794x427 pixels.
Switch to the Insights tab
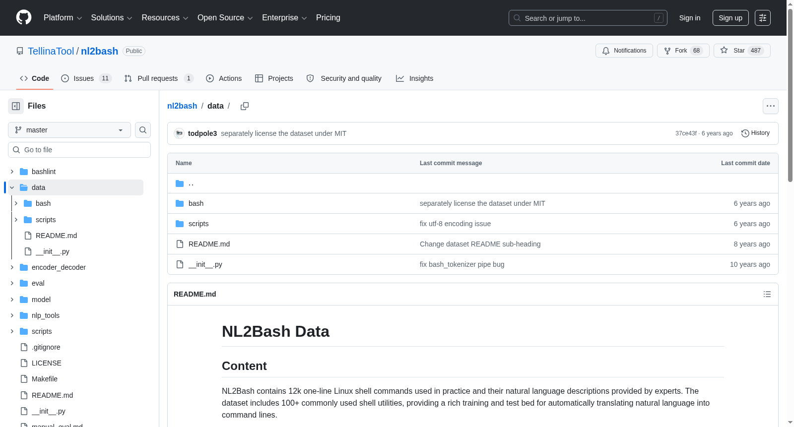tap(414, 78)
